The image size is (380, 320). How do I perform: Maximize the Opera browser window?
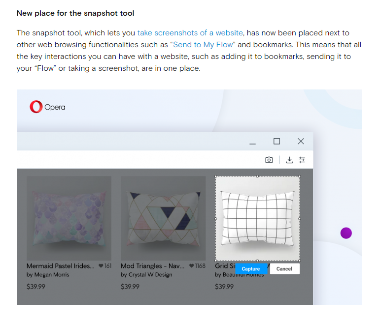point(276,142)
